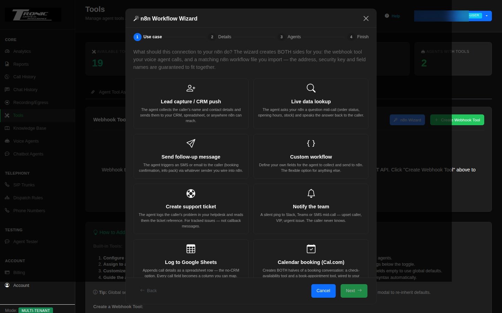Click the magic wand icon in wizard title
The height and width of the screenshot is (313, 502).
tap(136, 18)
